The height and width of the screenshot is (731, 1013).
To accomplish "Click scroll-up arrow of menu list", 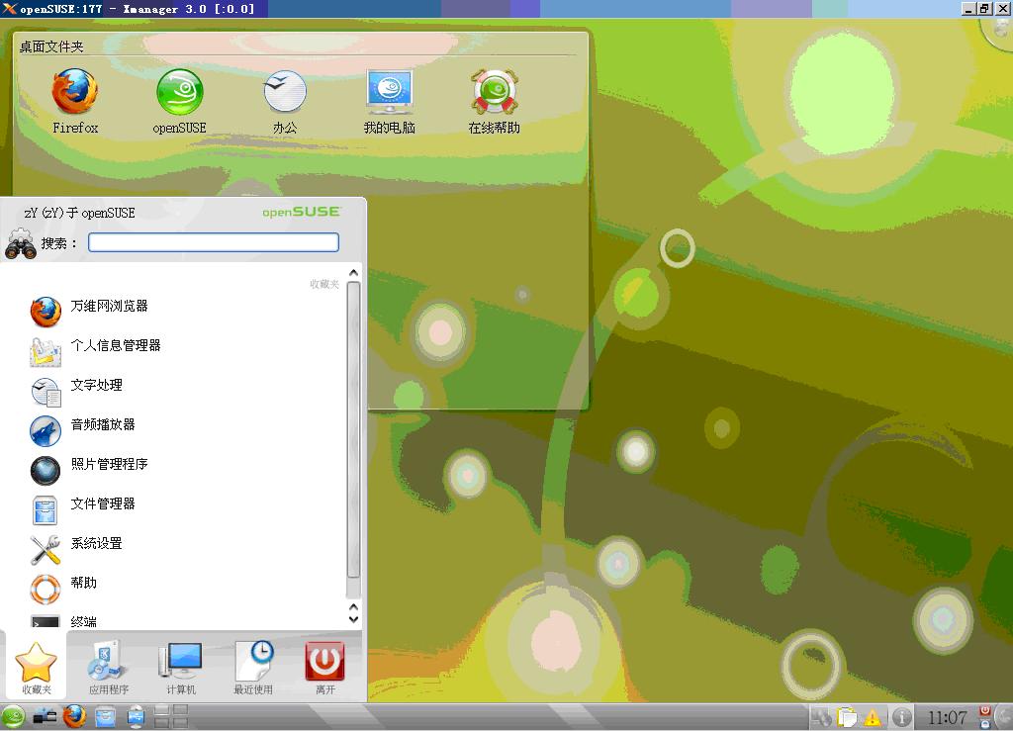I will [353, 272].
